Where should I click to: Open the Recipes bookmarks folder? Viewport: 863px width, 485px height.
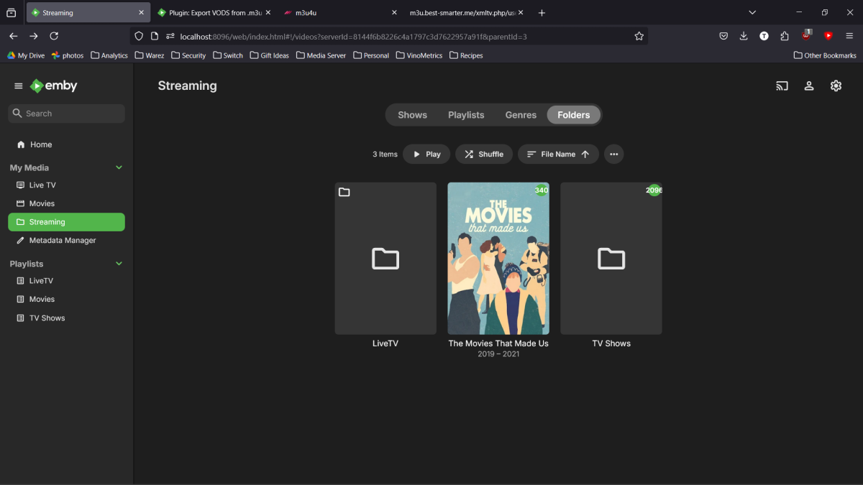[x=466, y=55]
